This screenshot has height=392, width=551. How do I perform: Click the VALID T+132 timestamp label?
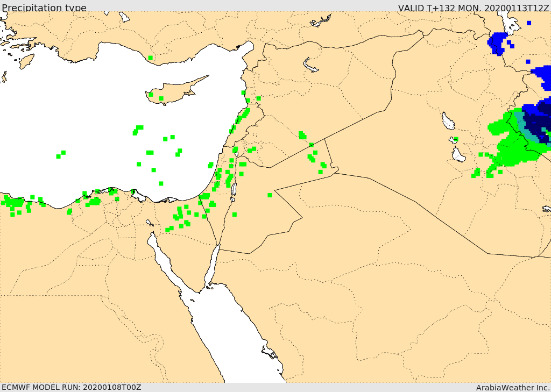[474, 8]
